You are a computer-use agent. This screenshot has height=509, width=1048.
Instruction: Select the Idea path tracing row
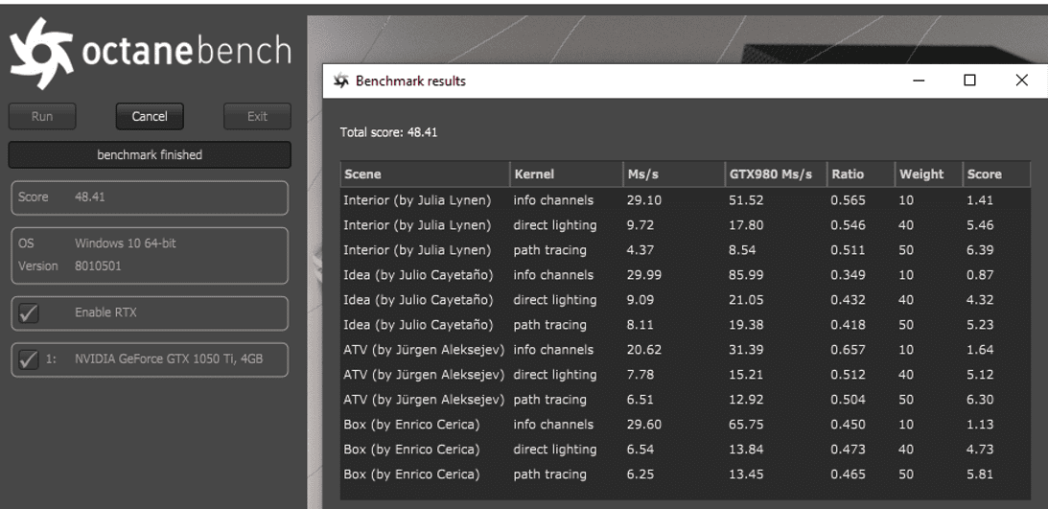pos(686,325)
